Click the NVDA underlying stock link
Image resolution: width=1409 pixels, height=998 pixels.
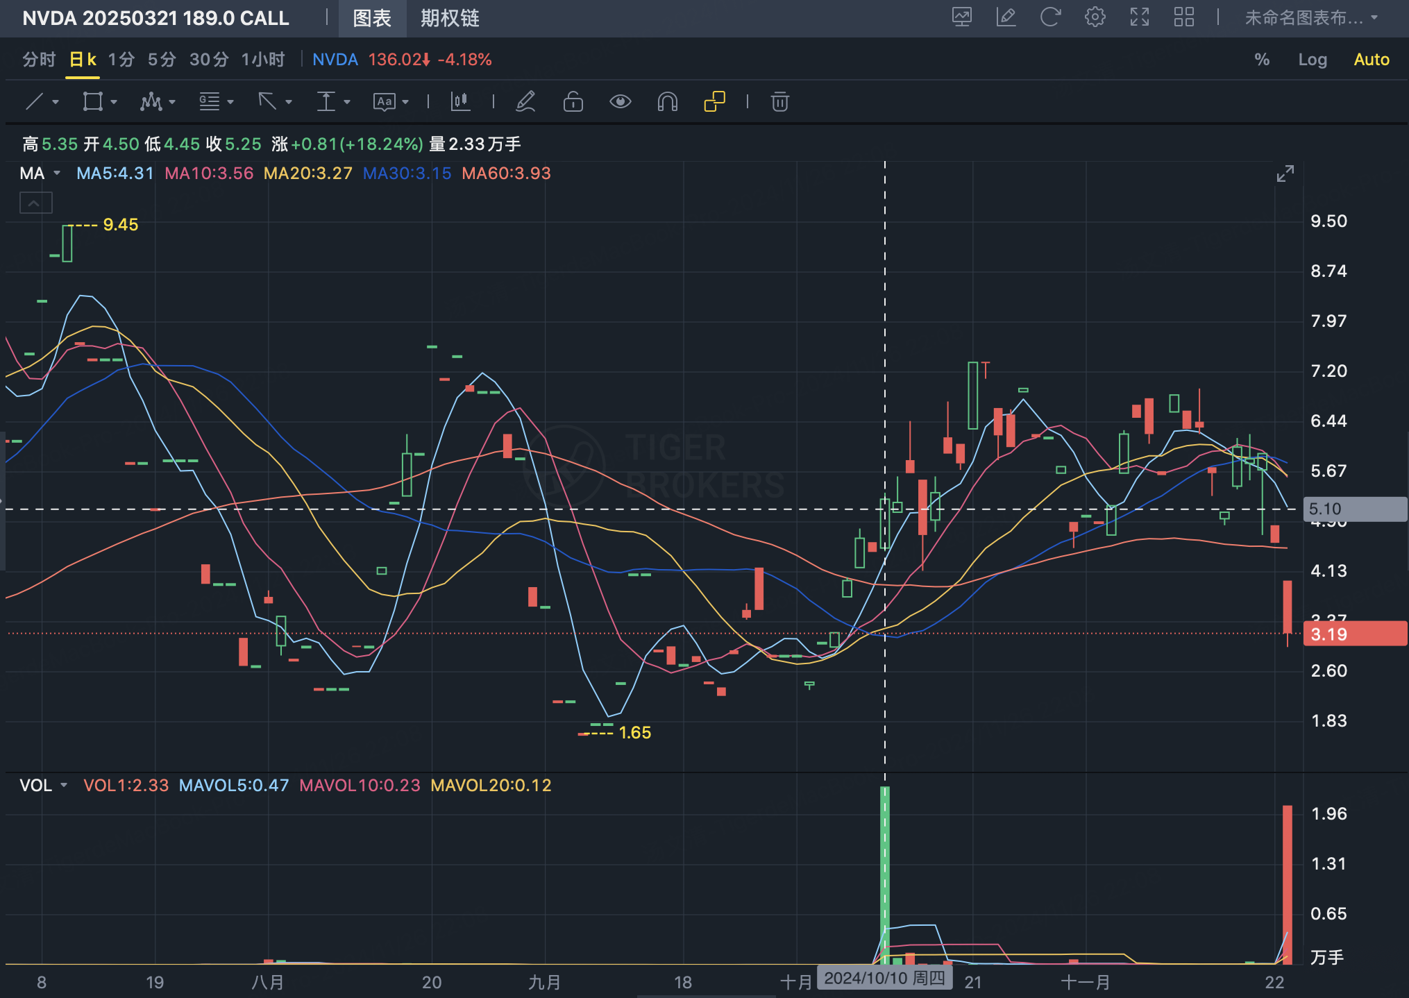(335, 60)
